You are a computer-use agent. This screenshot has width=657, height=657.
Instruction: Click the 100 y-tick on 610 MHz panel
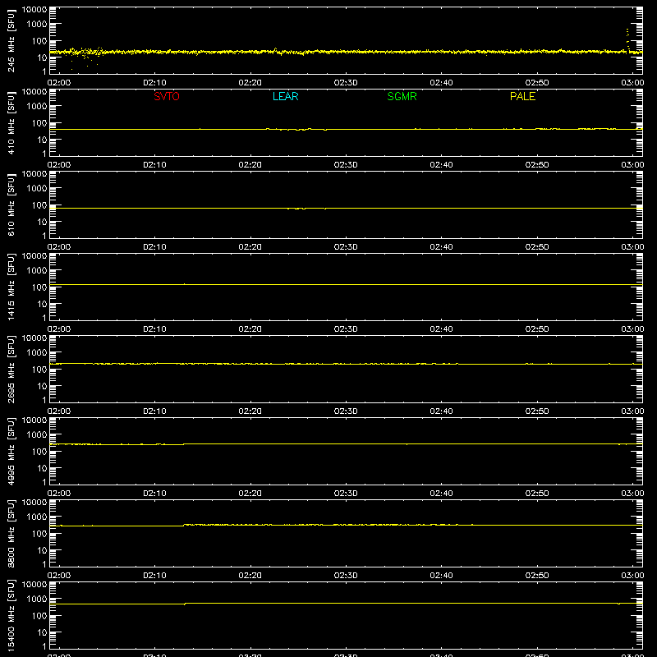(39, 205)
